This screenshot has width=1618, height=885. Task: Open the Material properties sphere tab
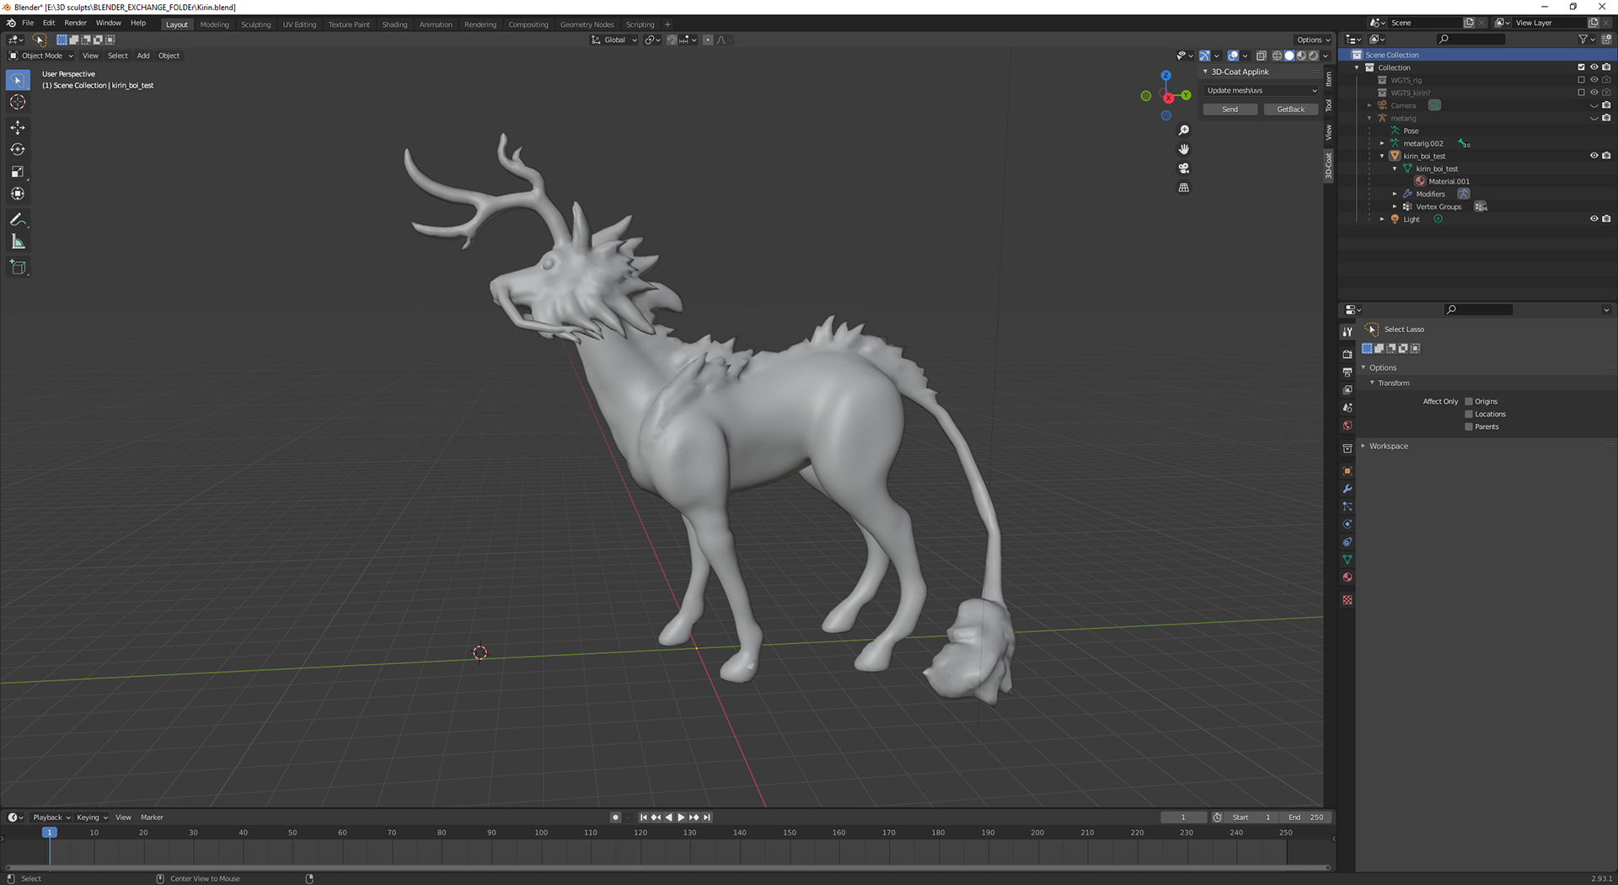coord(1347,577)
